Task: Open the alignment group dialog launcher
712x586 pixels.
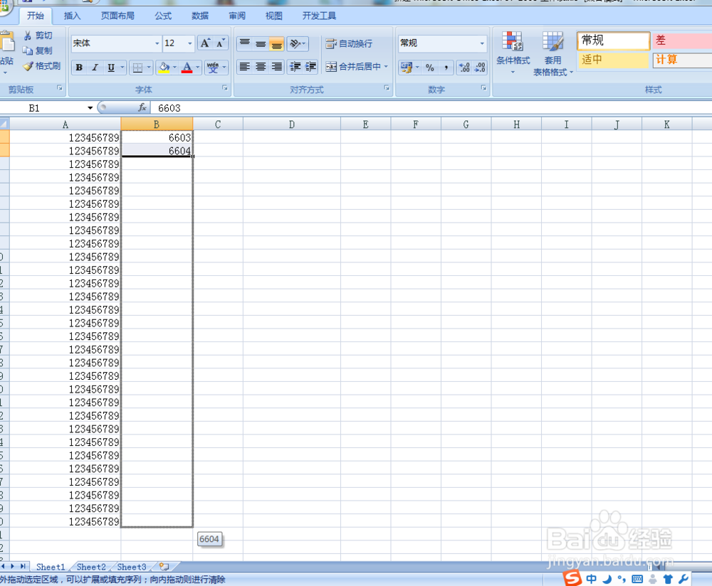Action: [387, 88]
